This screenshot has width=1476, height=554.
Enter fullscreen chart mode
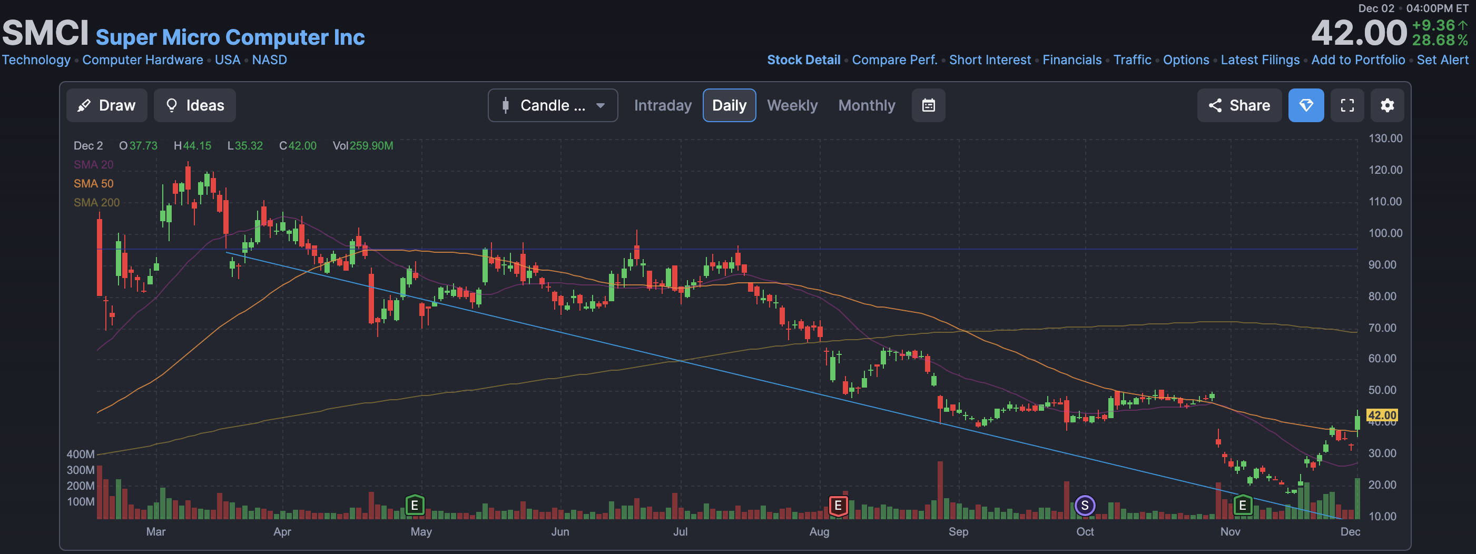click(1347, 105)
